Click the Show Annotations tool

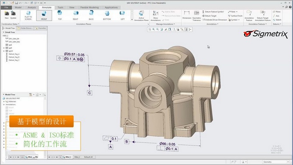(x=156, y=15)
